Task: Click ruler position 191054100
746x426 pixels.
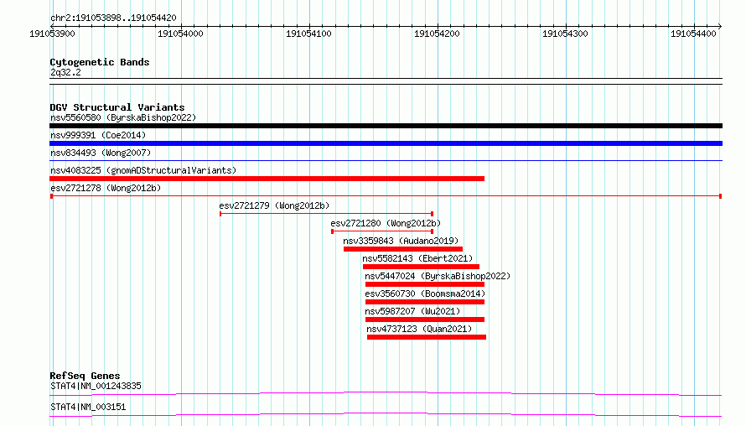Action: pyautogui.click(x=308, y=34)
